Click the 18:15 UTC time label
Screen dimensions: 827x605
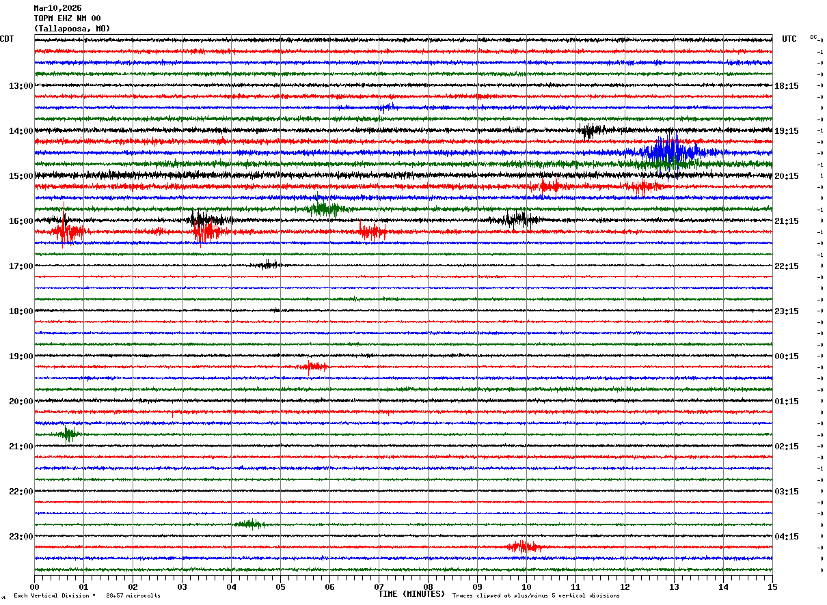tap(785, 86)
